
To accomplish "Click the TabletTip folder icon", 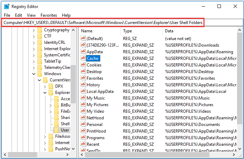I will [39, 61].
